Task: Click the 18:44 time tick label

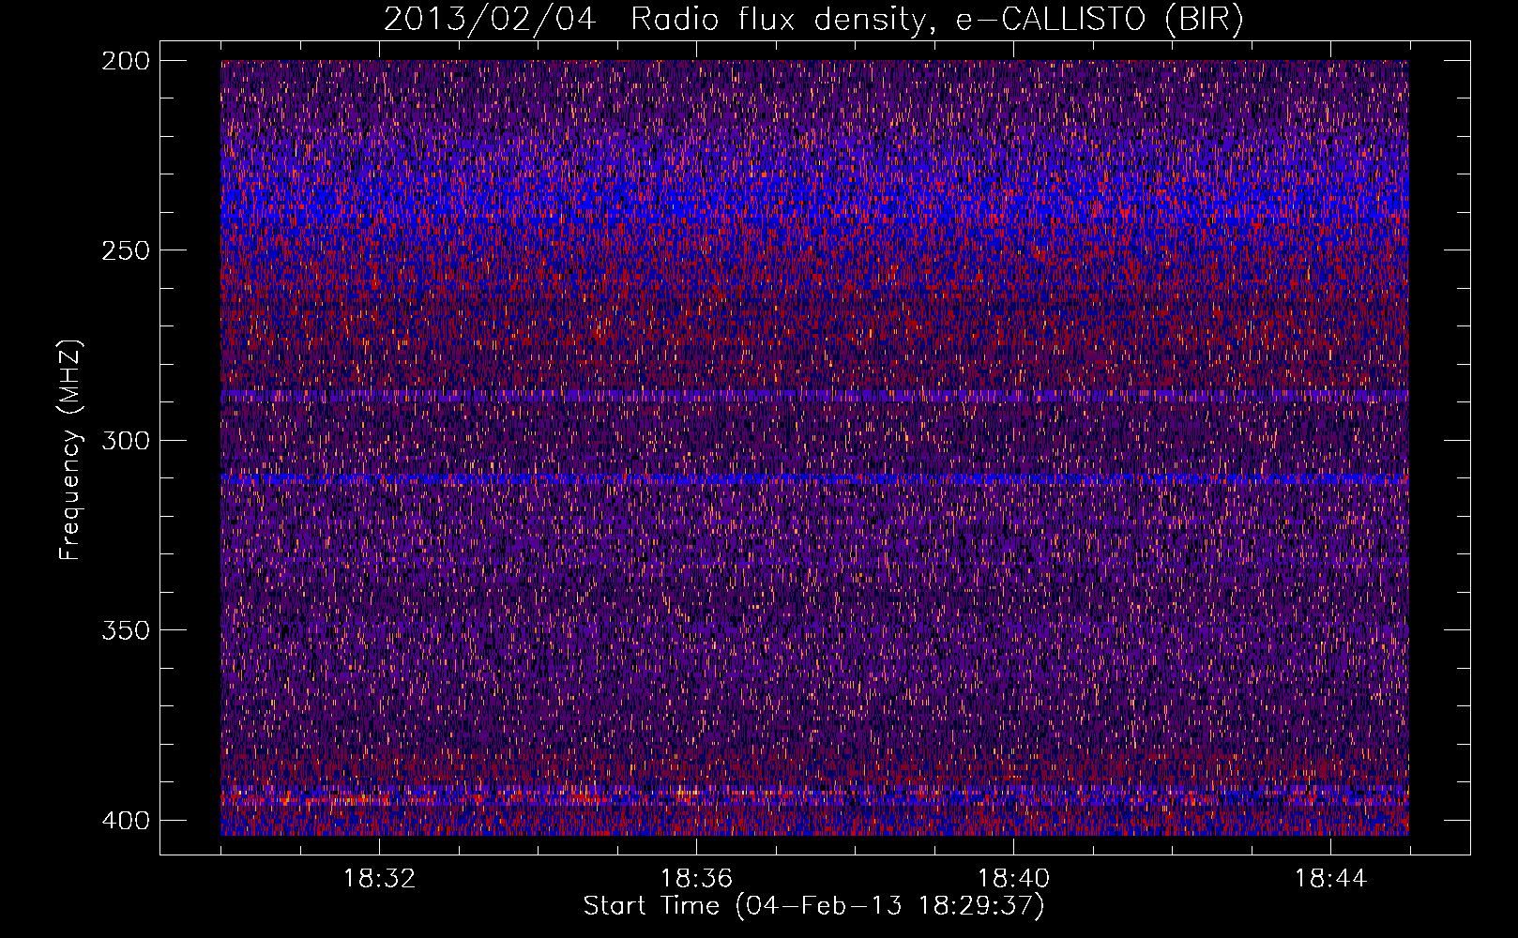Action: (1330, 879)
